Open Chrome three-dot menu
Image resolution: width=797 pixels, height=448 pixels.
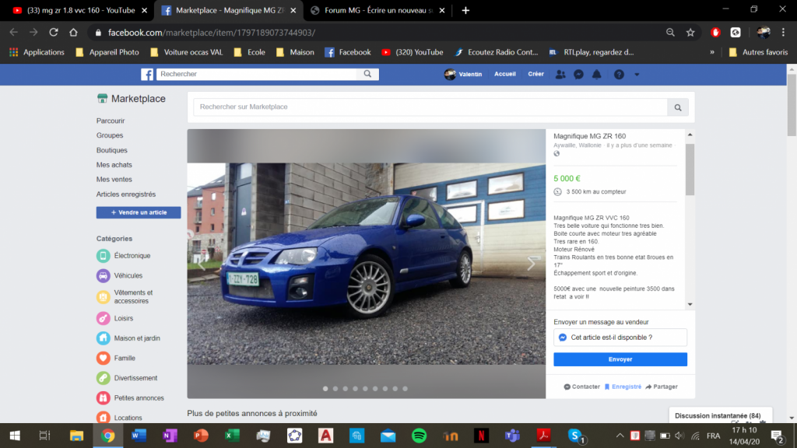click(x=783, y=33)
